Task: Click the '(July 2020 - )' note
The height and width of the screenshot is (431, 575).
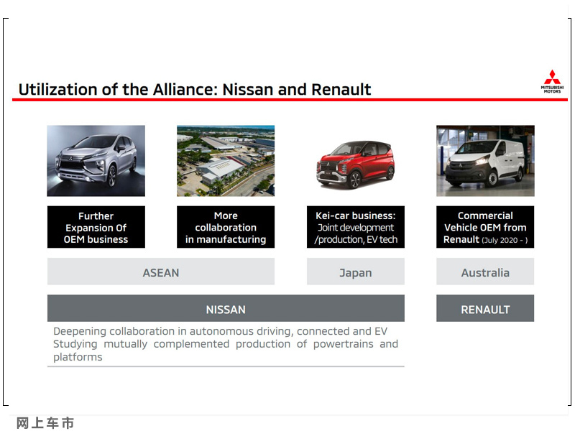Action: [505, 241]
